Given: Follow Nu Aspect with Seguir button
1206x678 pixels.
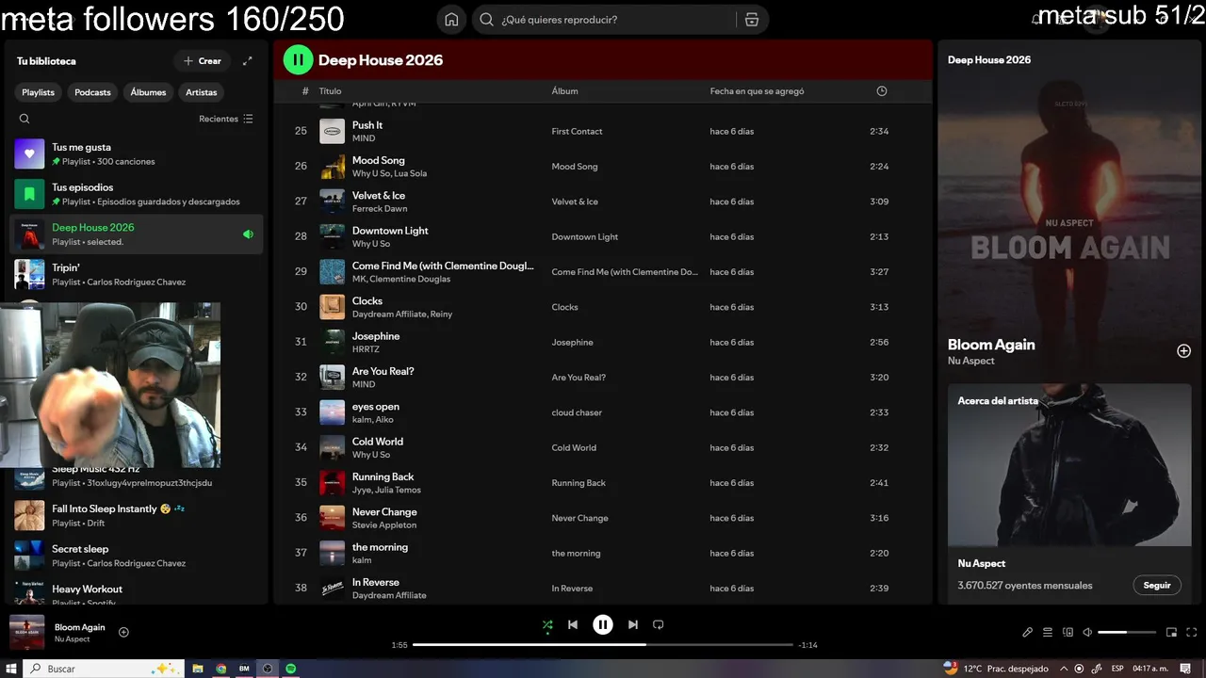Looking at the screenshot, I should [x=1157, y=585].
